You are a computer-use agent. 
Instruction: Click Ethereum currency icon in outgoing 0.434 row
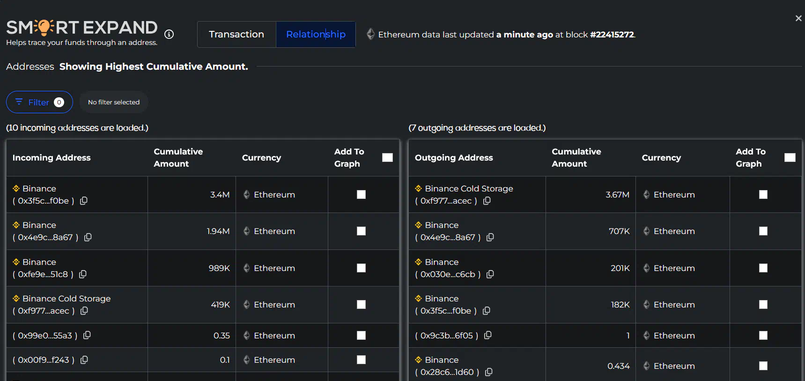point(647,366)
